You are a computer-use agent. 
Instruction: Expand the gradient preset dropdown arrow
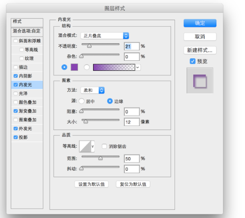pyautogui.click(x=138, y=67)
